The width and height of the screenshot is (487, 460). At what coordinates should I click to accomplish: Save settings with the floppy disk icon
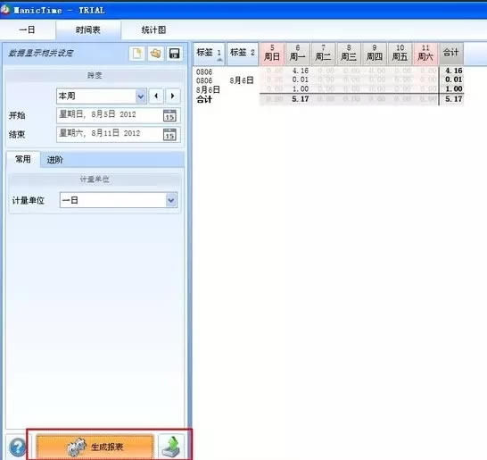point(174,54)
